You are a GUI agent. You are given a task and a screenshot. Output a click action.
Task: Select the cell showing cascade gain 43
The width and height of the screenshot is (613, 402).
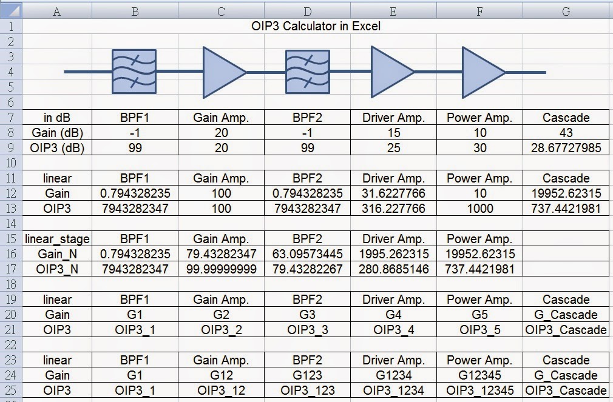click(565, 132)
